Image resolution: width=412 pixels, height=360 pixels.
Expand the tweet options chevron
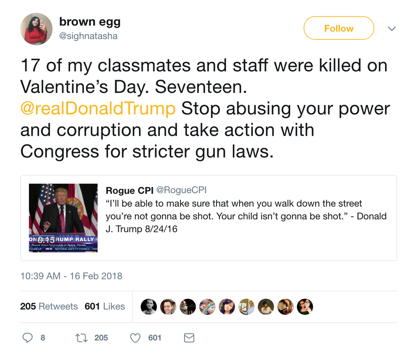(391, 29)
